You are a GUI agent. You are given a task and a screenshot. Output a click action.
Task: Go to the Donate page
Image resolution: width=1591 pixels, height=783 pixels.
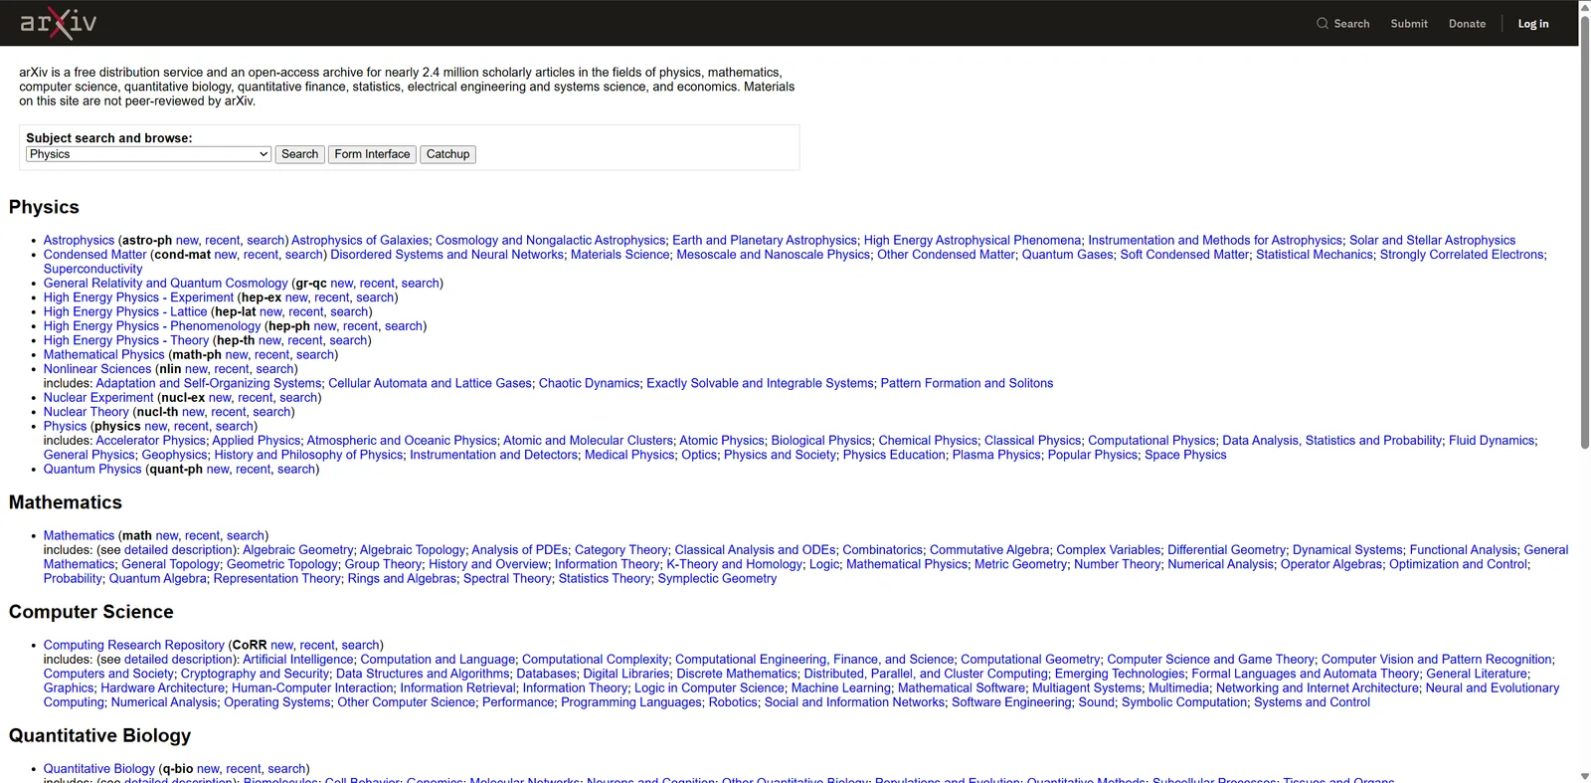click(x=1467, y=24)
